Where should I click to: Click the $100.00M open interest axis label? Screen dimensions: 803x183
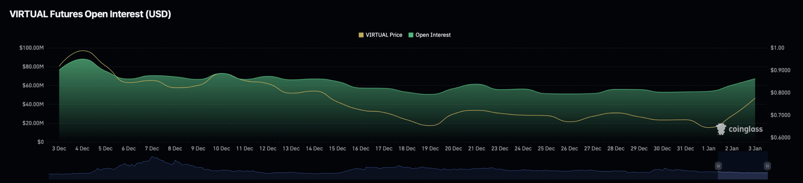click(32, 48)
